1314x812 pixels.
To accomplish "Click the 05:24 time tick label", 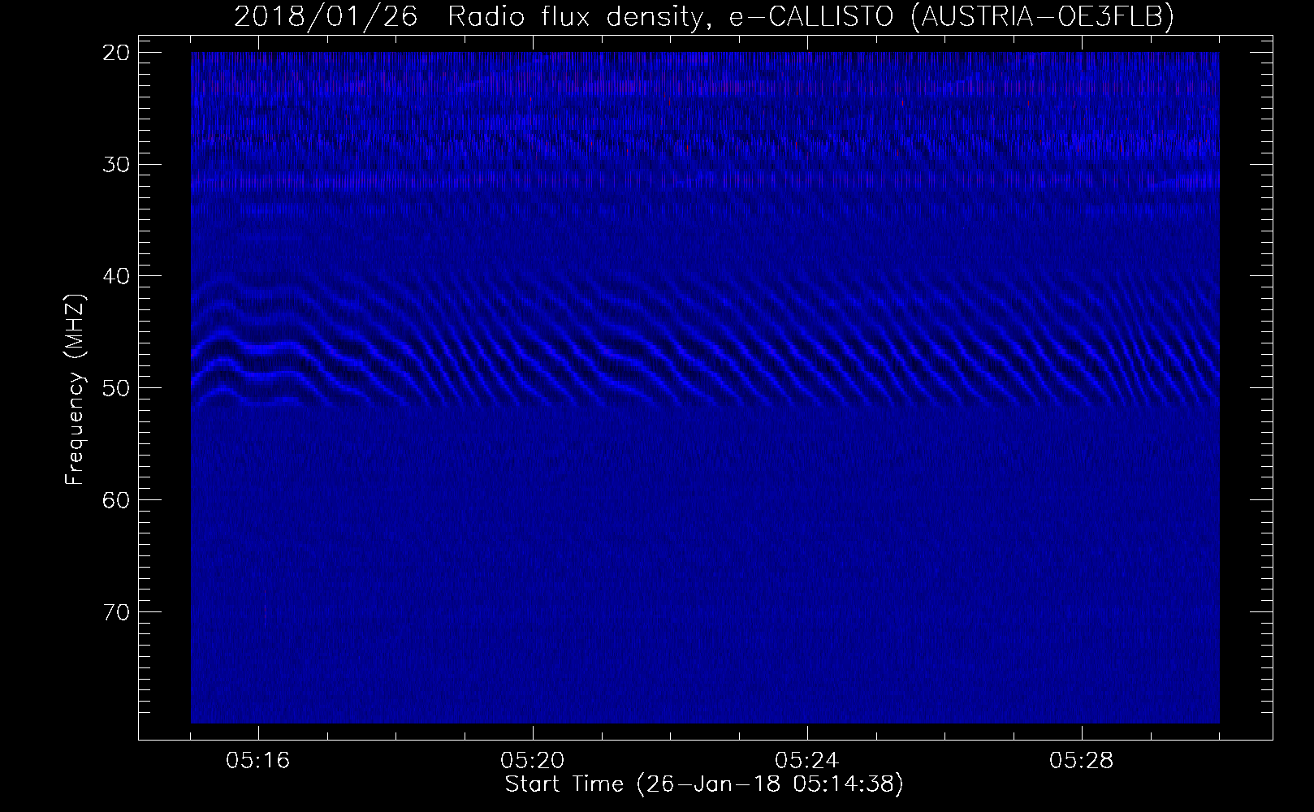I will point(807,761).
